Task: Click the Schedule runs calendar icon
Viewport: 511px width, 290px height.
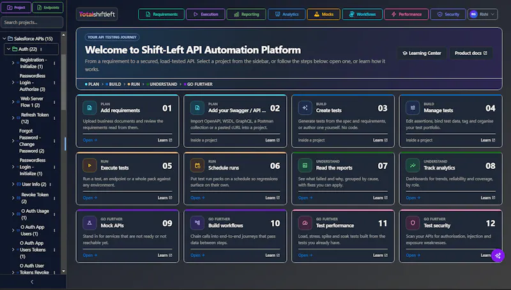Action: [x=197, y=166]
